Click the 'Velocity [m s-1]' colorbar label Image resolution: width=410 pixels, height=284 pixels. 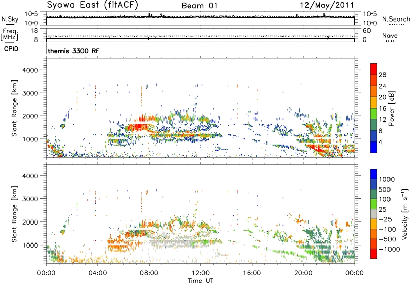[x=405, y=214]
